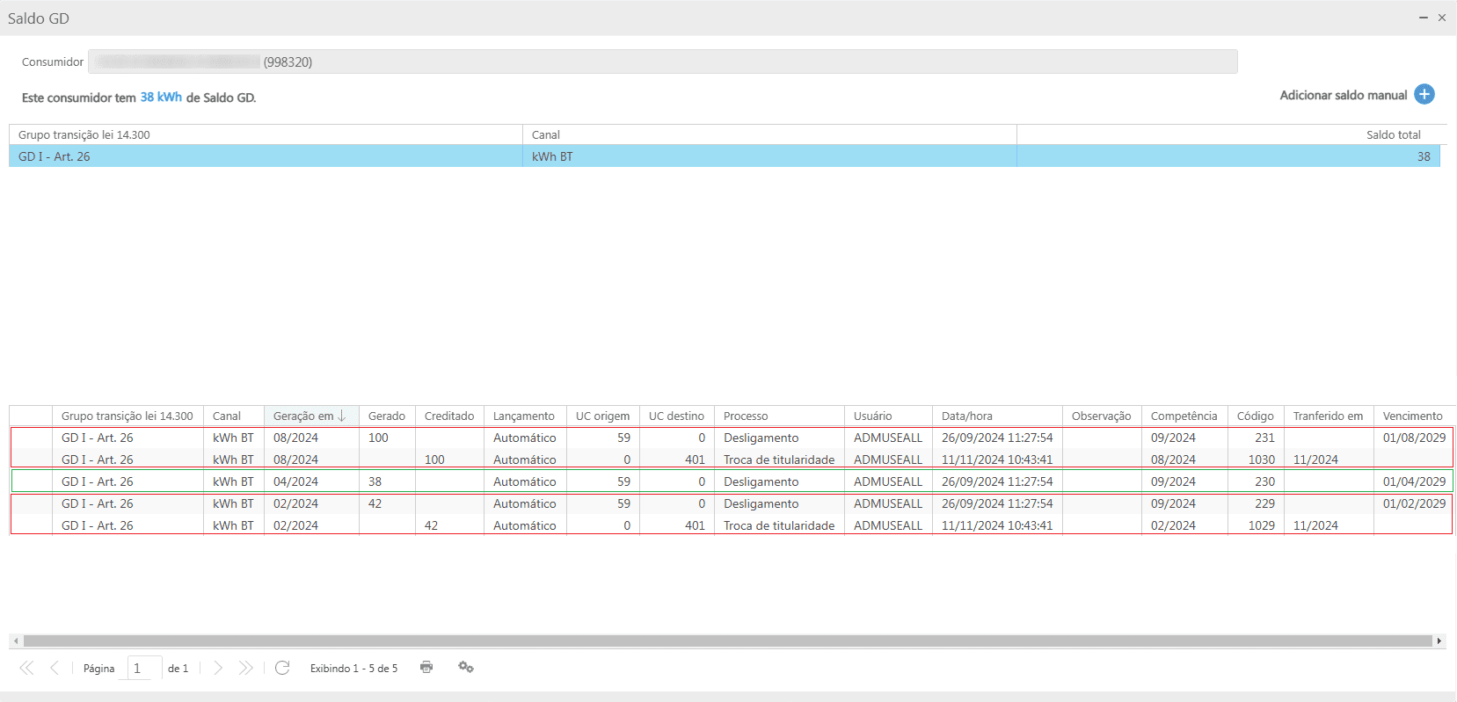
Task: Select the GD I - Art. 26 summary row
Action: (264, 156)
